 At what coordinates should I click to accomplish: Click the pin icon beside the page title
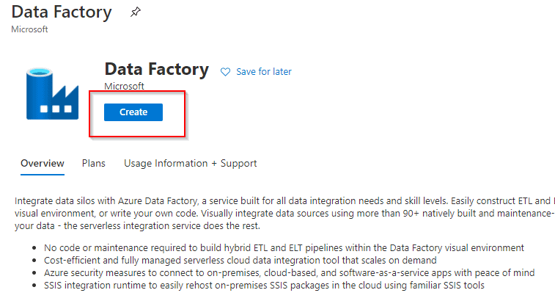[x=135, y=12]
